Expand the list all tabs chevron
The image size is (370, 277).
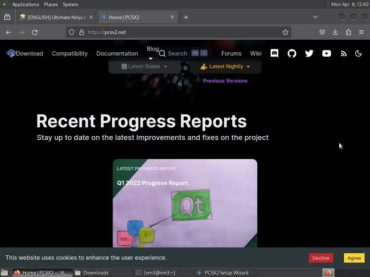[x=315, y=17]
